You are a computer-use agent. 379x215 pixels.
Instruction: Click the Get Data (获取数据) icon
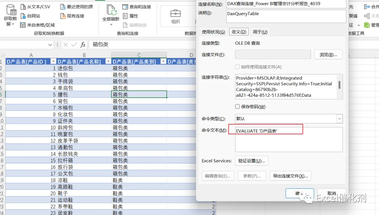tap(11, 11)
